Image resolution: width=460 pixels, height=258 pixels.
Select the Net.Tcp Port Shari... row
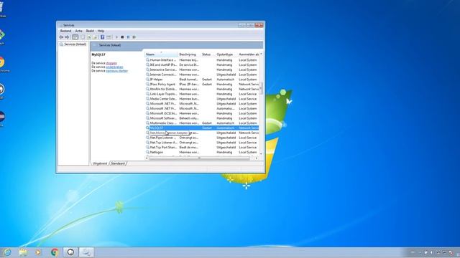coord(202,148)
